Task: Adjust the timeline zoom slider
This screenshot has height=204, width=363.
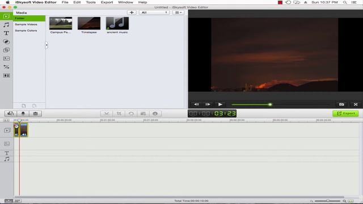Action: point(328,201)
